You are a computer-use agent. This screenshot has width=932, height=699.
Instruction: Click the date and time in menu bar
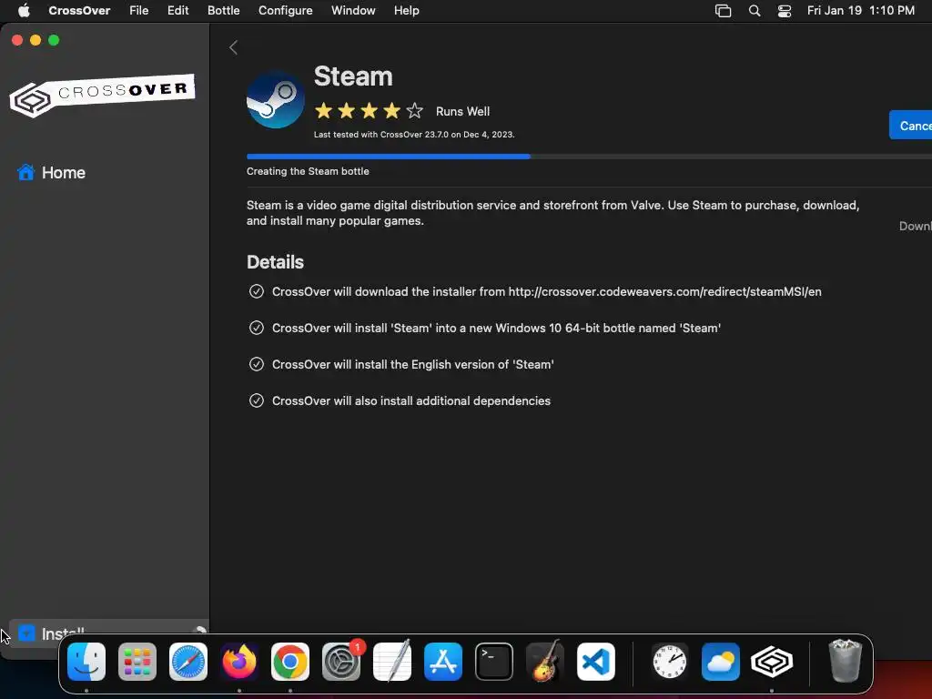tap(861, 11)
